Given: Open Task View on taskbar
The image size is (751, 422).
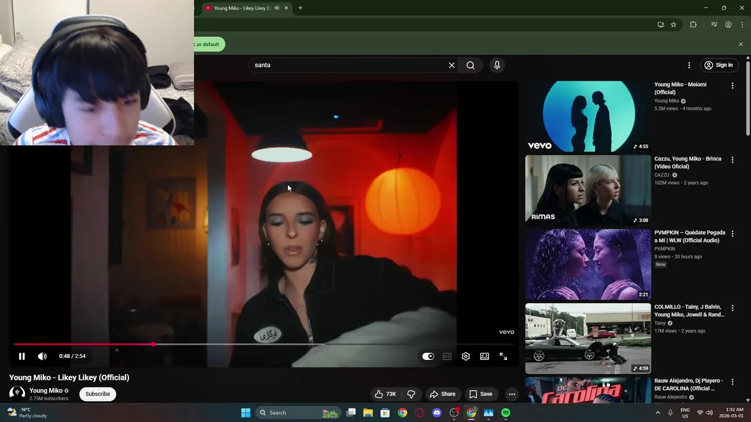Looking at the screenshot, I should [351, 413].
